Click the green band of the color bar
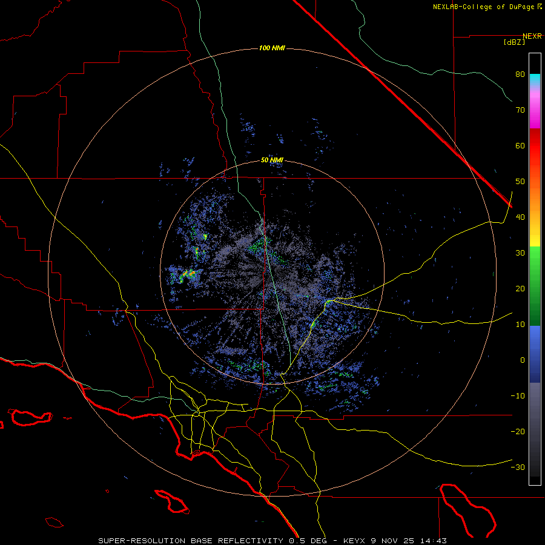The width and height of the screenshot is (545, 545). [535, 286]
